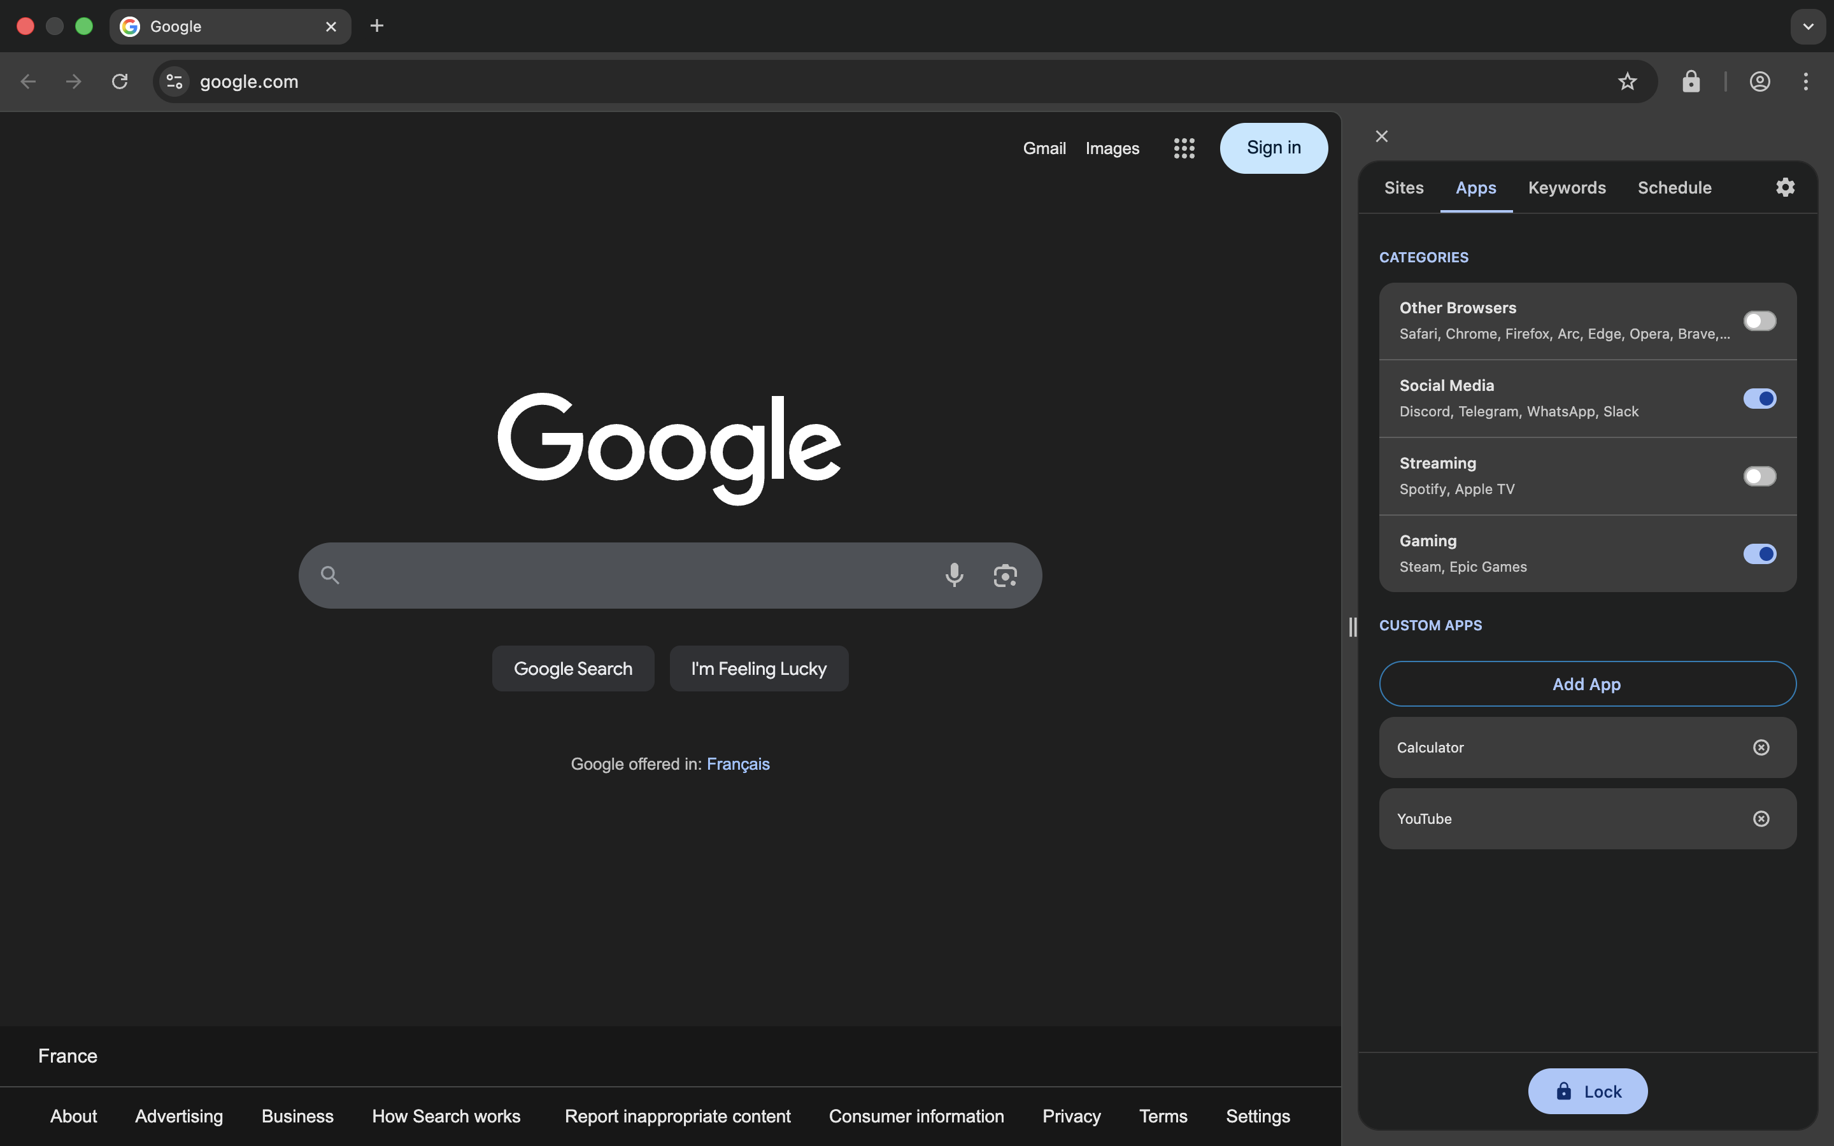Toggle the Other Browsers category switch
1834x1146 pixels.
(1759, 321)
